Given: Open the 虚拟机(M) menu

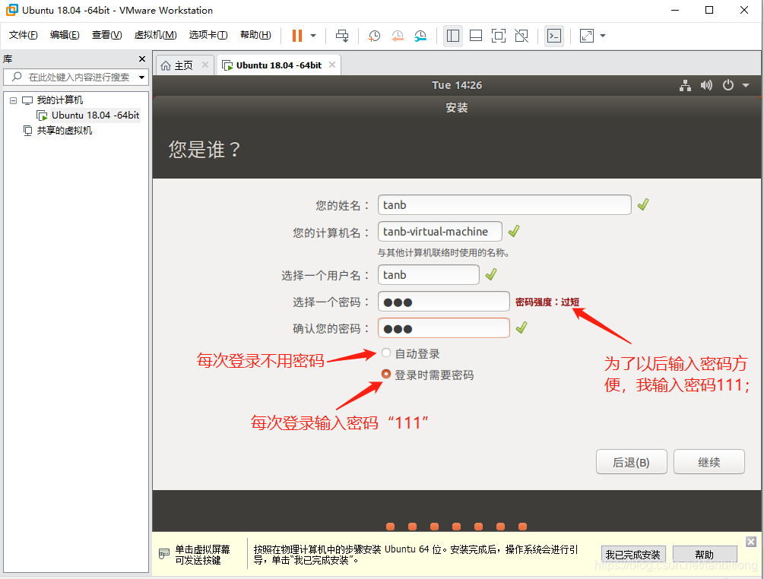Looking at the screenshot, I should coord(154,35).
